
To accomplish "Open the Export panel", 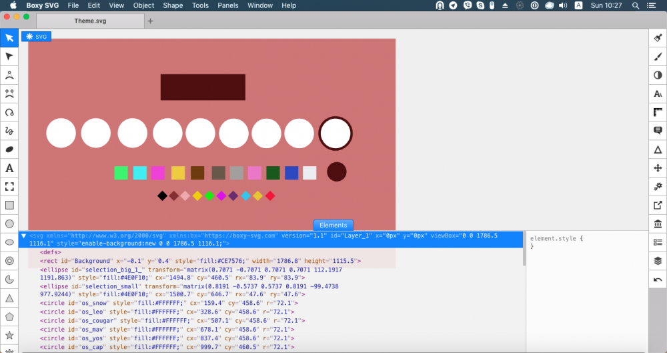I will coord(658,206).
